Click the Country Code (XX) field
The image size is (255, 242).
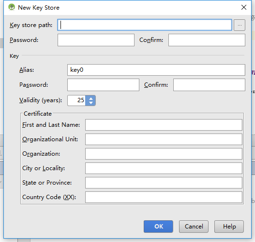pyautogui.click(x=164, y=197)
